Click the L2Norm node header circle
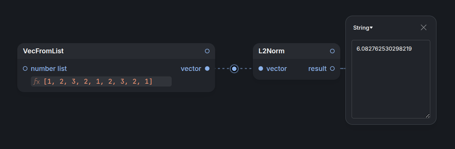Image resolution: width=455 pixels, height=149 pixels. click(332, 51)
